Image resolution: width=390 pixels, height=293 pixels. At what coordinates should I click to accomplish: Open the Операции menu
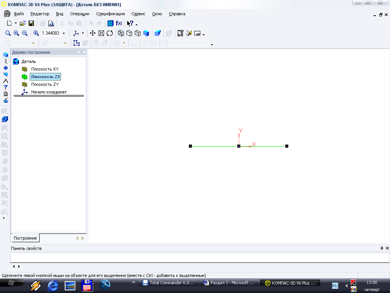80,14
